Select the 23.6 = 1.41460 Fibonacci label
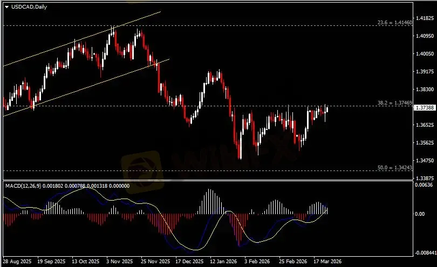 [394, 23]
